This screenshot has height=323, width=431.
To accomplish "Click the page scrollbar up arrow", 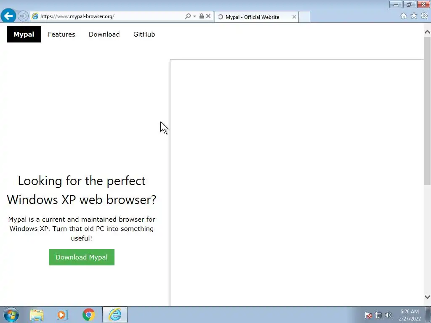I will click(x=427, y=32).
